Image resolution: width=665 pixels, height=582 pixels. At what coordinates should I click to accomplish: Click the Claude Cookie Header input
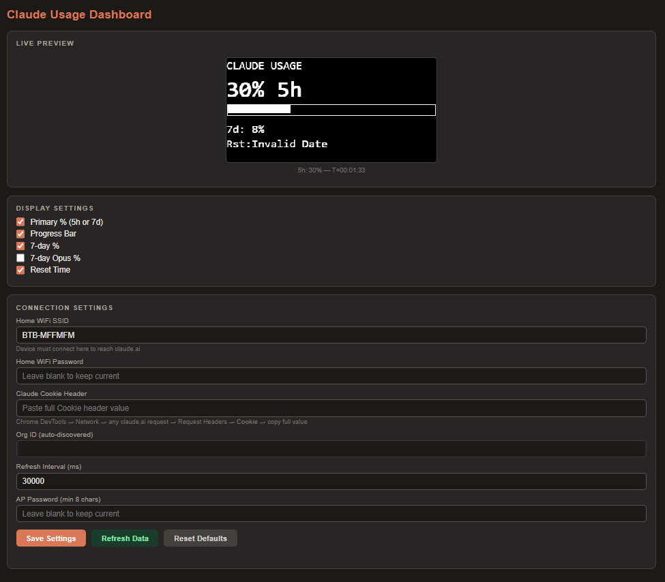331,408
